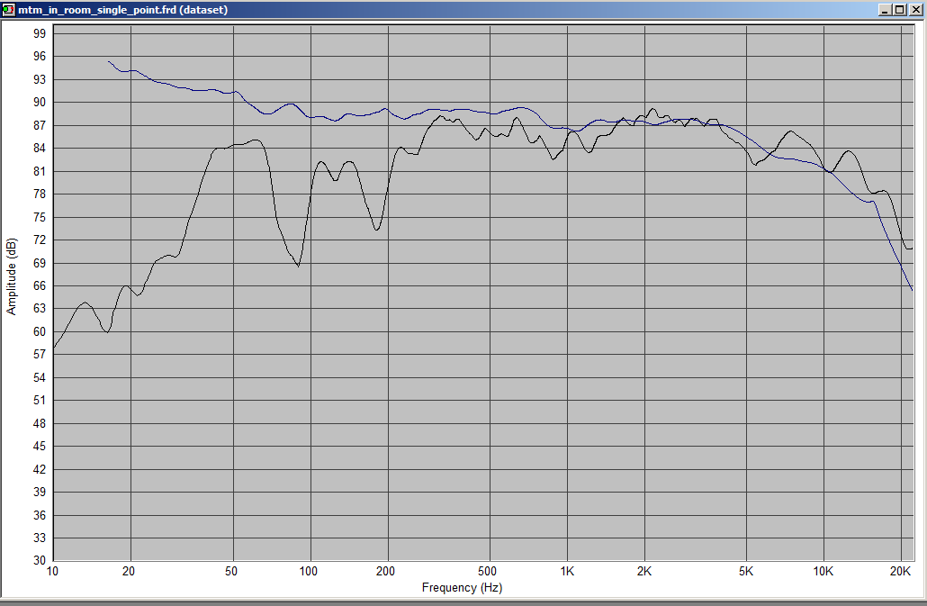927x606 pixels.
Task: Click the 10K frequency tick label
Action: pyautogui.click(x=823, y=571)
